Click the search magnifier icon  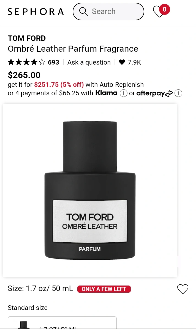coord(83,11)
